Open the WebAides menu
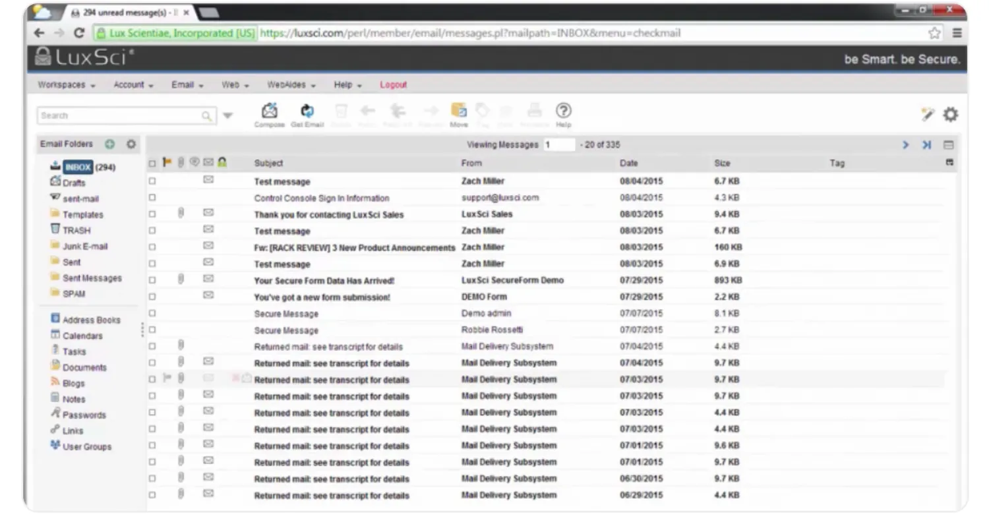The image size is (989, 532). (x=291, y=85)
